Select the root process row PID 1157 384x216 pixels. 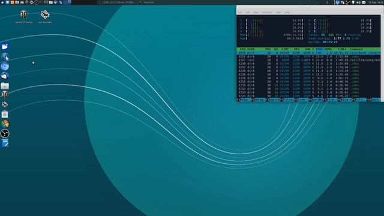308,60
